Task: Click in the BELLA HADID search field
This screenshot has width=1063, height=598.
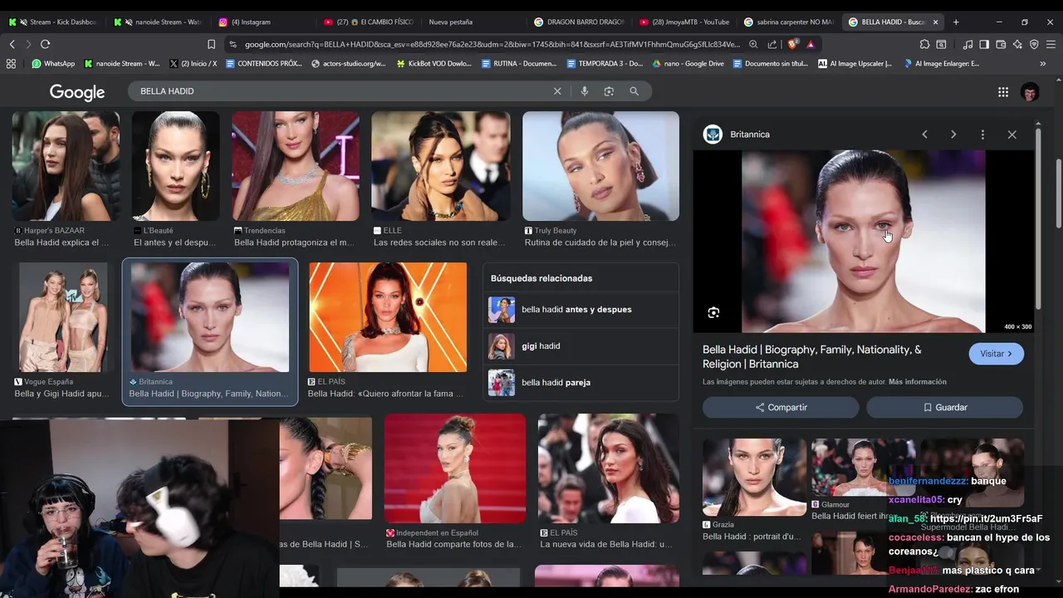Action: click(x=340, y=91)
